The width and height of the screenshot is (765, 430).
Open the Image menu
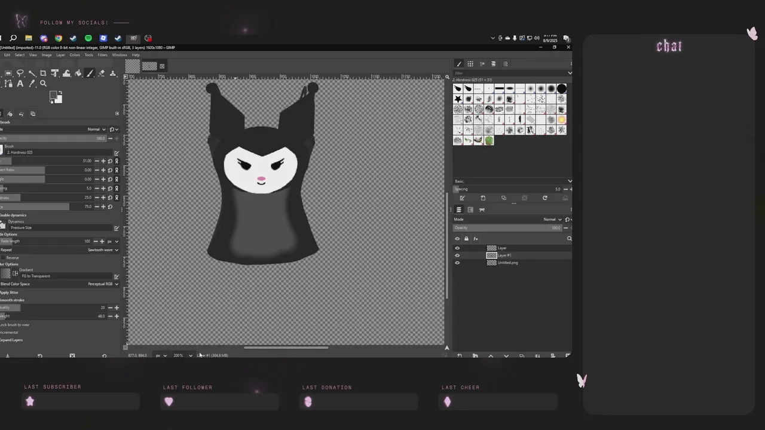(46, 55)
